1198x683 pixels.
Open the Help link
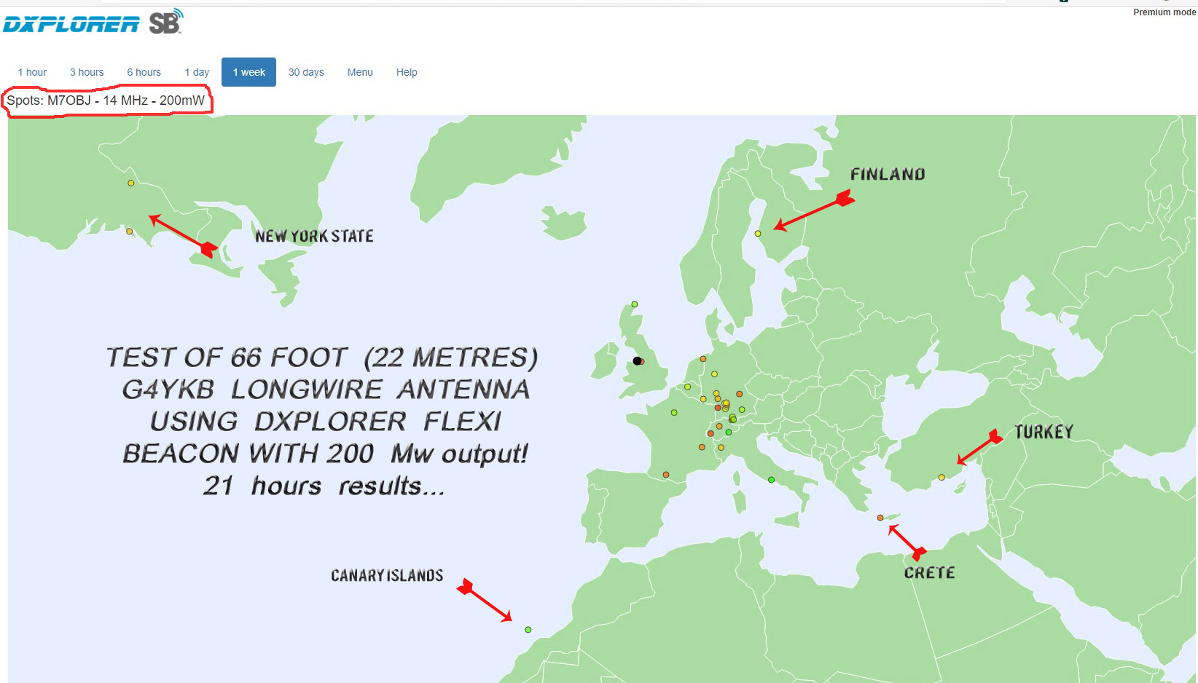(407, 72)
